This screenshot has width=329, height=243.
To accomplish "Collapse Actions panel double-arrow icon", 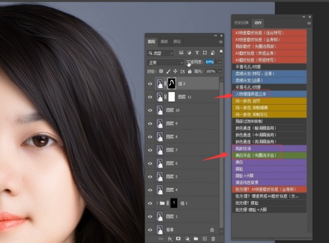I will point(304,16).
